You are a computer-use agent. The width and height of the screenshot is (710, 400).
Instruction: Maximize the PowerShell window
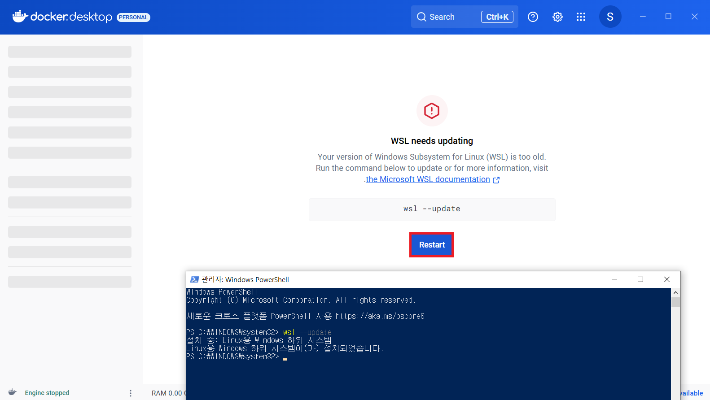640,279
